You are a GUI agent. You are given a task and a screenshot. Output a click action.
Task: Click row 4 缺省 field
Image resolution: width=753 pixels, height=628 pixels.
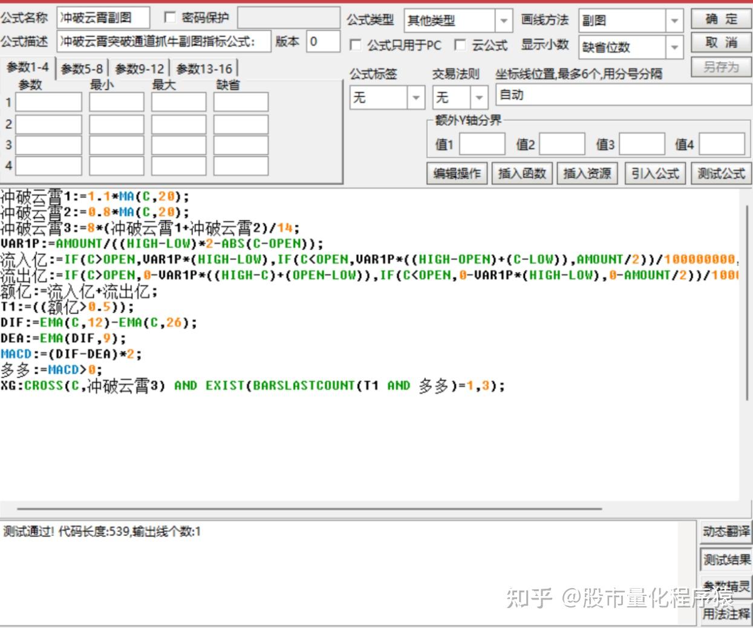click(241, 166)
